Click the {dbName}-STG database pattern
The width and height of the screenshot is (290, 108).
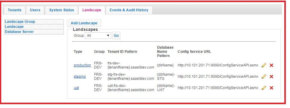[x=166, y=77]
